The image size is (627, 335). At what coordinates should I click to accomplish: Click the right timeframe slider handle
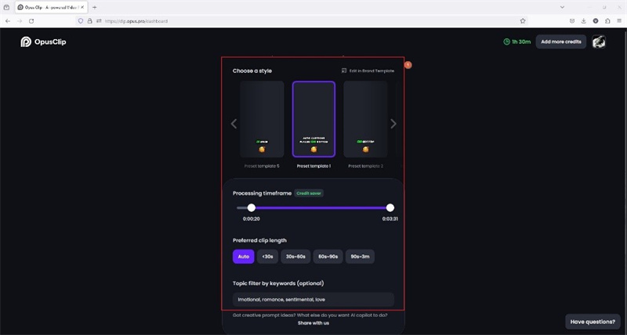(x=390, y=207)
